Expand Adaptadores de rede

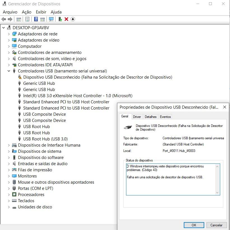coord(9,34)
